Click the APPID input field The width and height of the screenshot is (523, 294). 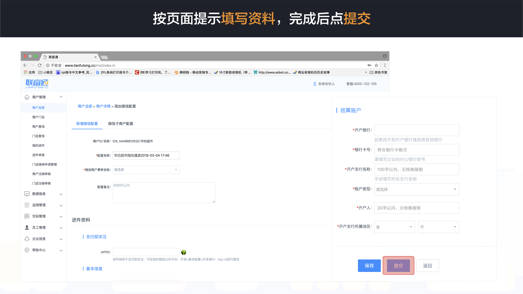(x=146, y=252)
